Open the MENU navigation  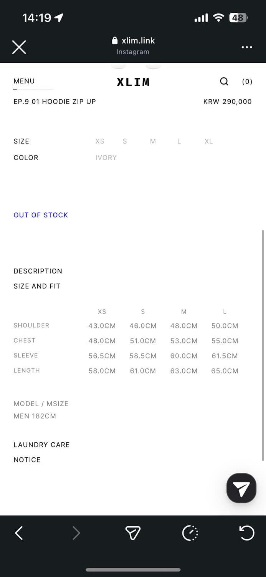click(x=24, y=81)
